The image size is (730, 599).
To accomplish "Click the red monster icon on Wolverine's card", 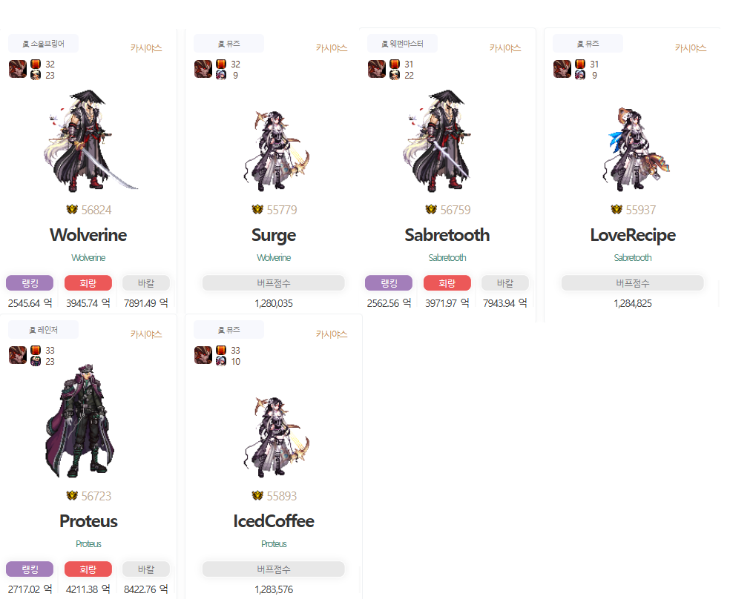I will tap(18, 69).
